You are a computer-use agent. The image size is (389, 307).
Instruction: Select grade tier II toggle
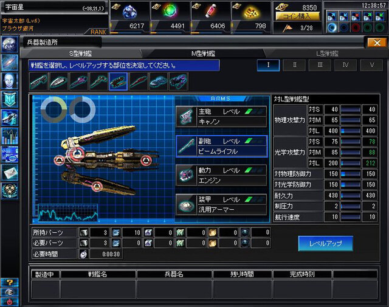(x=294, y=65)
